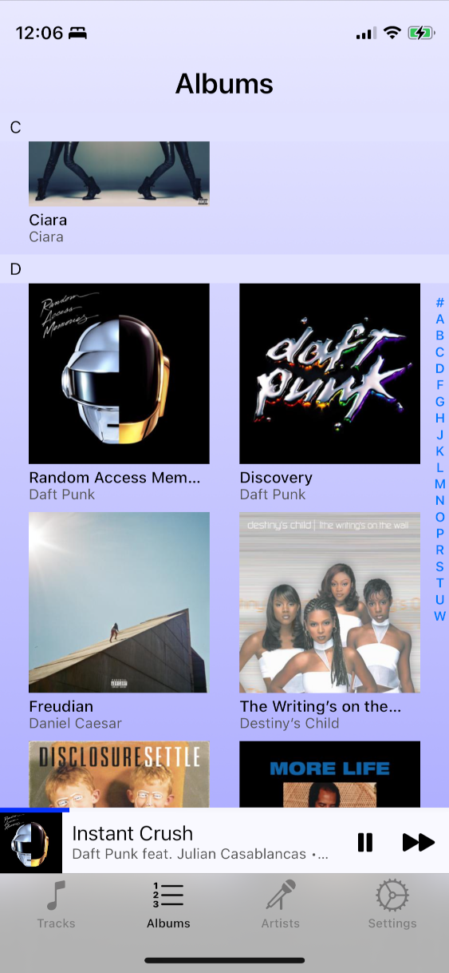Pause the currently playing song
This screenshot has width=449, height=973.
(x=365, y=842)
